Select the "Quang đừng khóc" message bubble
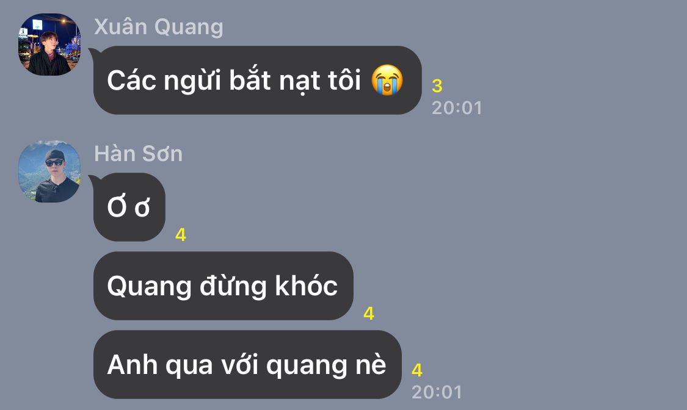Viewport: 687px width, 410px height. coord(224,286)
